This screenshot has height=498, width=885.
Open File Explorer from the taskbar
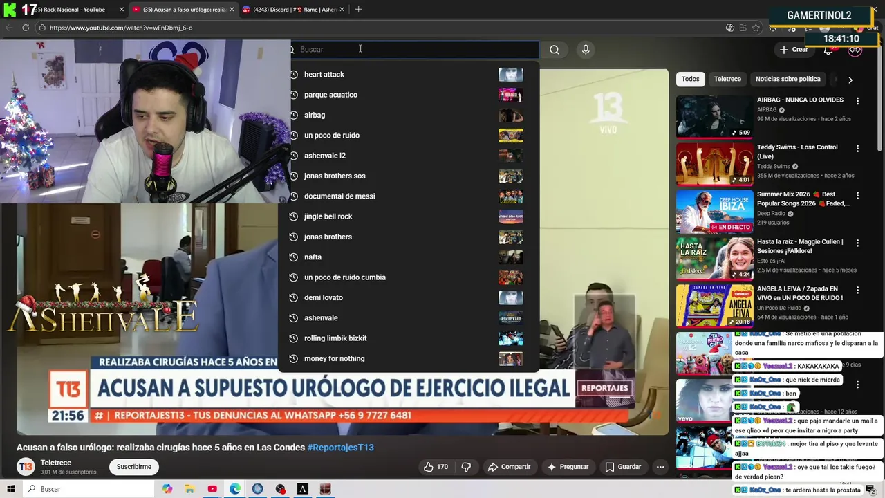point(189,489)
